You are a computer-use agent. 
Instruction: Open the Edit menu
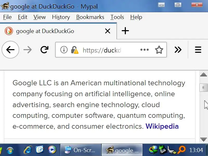(x=23, y=17)
